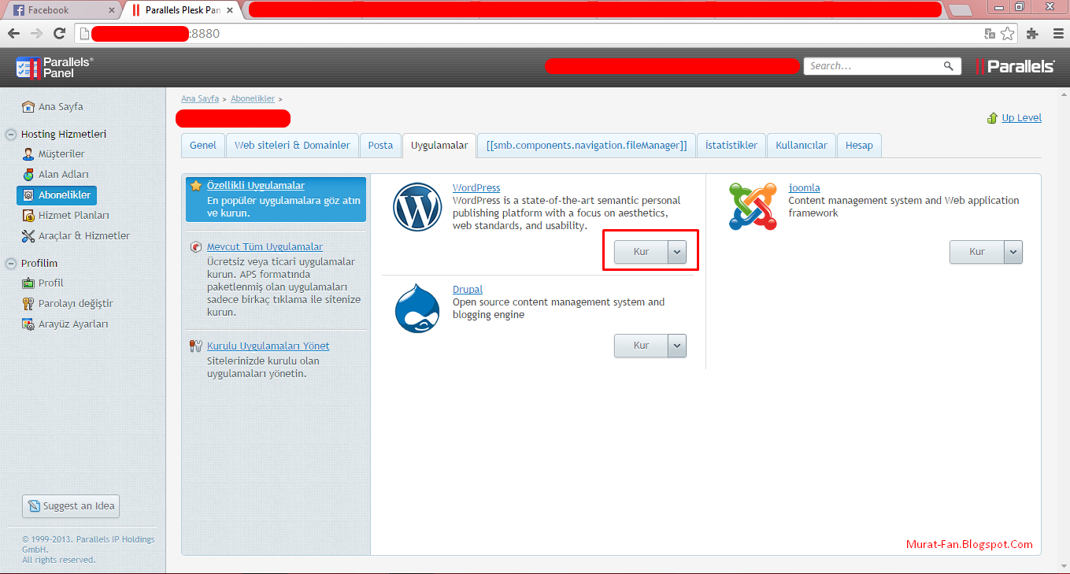Close the Facebook browser tab

(x=111, y=11)
